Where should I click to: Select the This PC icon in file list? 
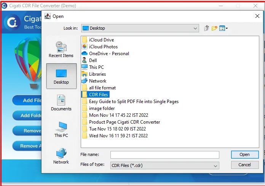click(x=85, y=67)
